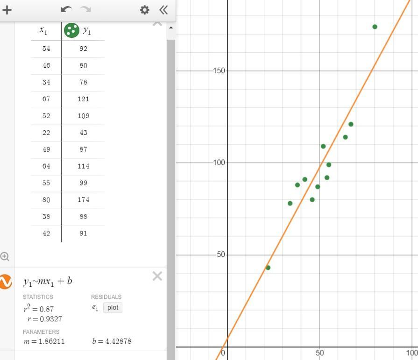Edit table cell with y value 92

point(83,49)
